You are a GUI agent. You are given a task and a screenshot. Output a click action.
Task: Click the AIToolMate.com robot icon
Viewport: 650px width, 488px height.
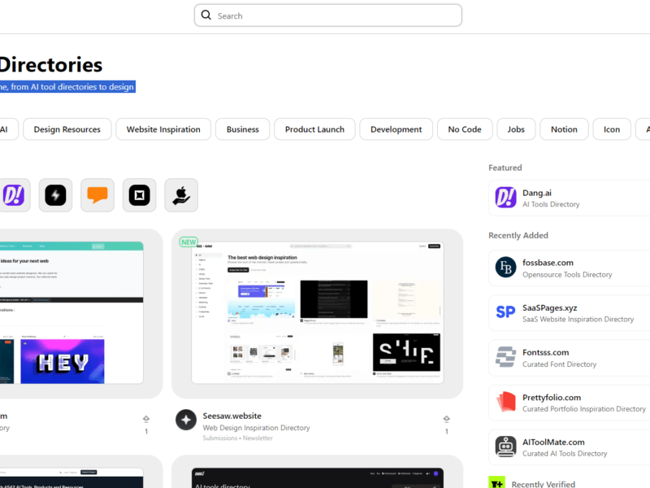[506, 447]
